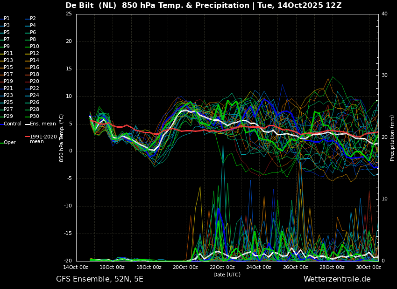Viewport: 397px width, 289px height.
Task: Click the P16 legend label
Action: (x=35, y=68)
